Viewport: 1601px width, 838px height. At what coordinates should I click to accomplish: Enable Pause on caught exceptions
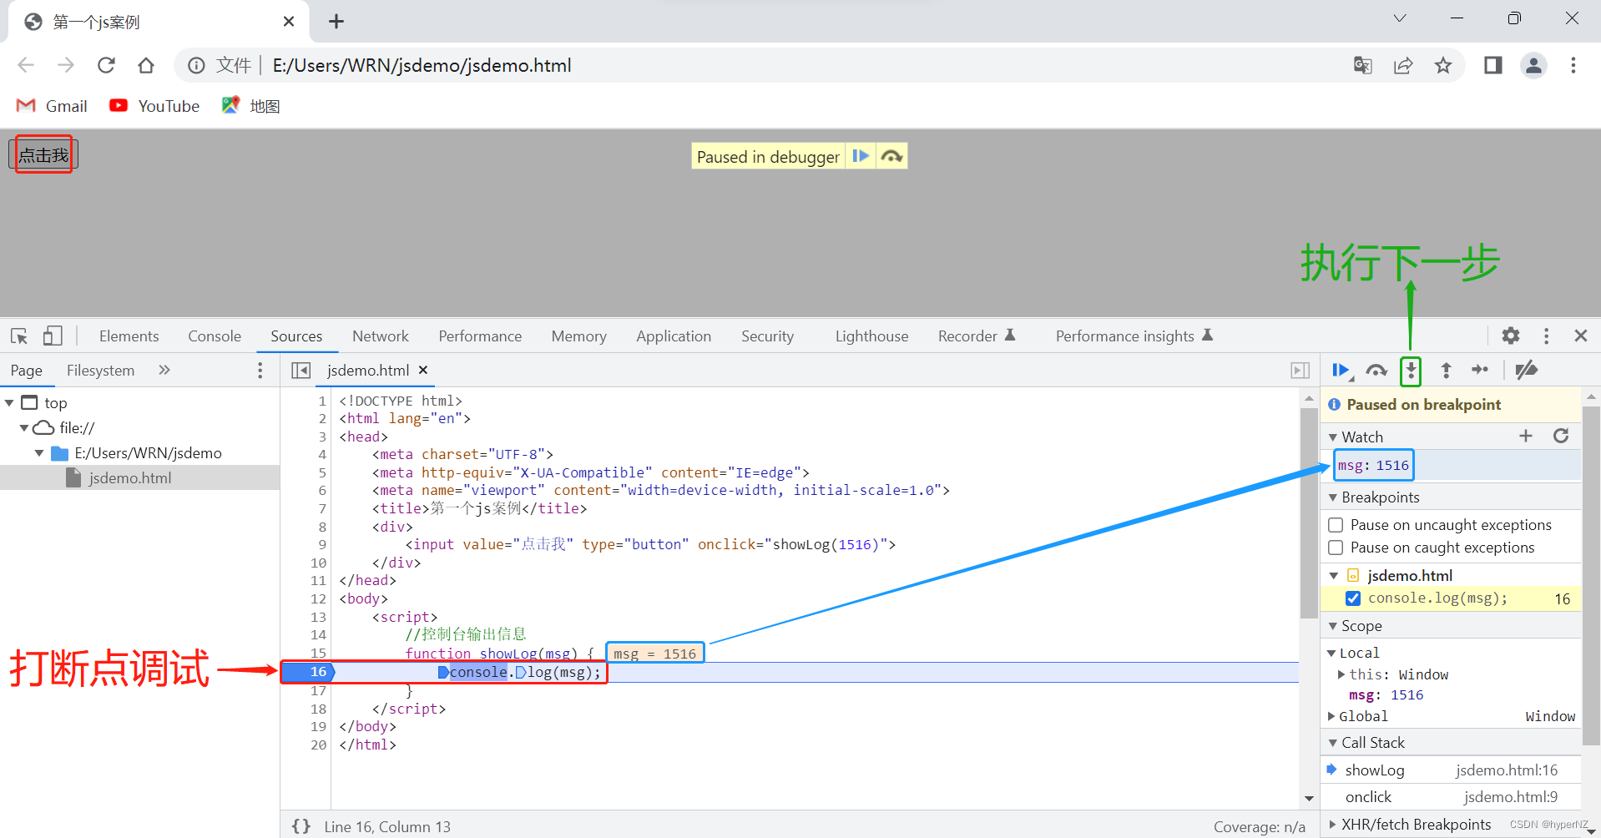(1336, 548)
